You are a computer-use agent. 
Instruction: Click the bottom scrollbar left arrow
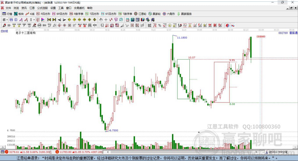108,152
